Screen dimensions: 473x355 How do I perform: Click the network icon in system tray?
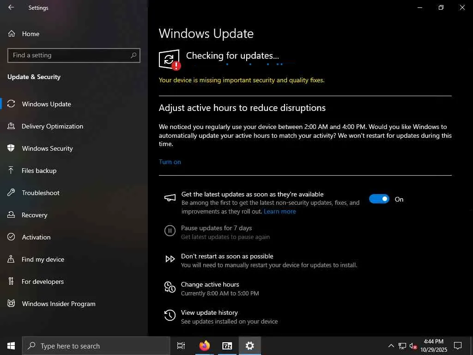(402, 346)
